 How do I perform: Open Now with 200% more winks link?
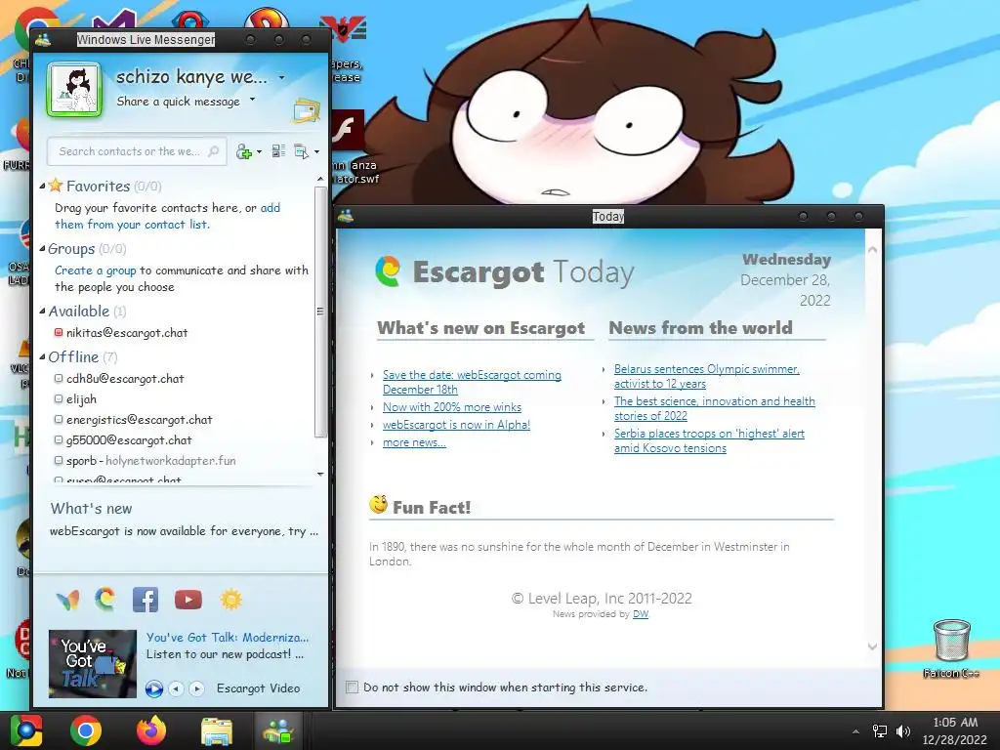point(452,407)
